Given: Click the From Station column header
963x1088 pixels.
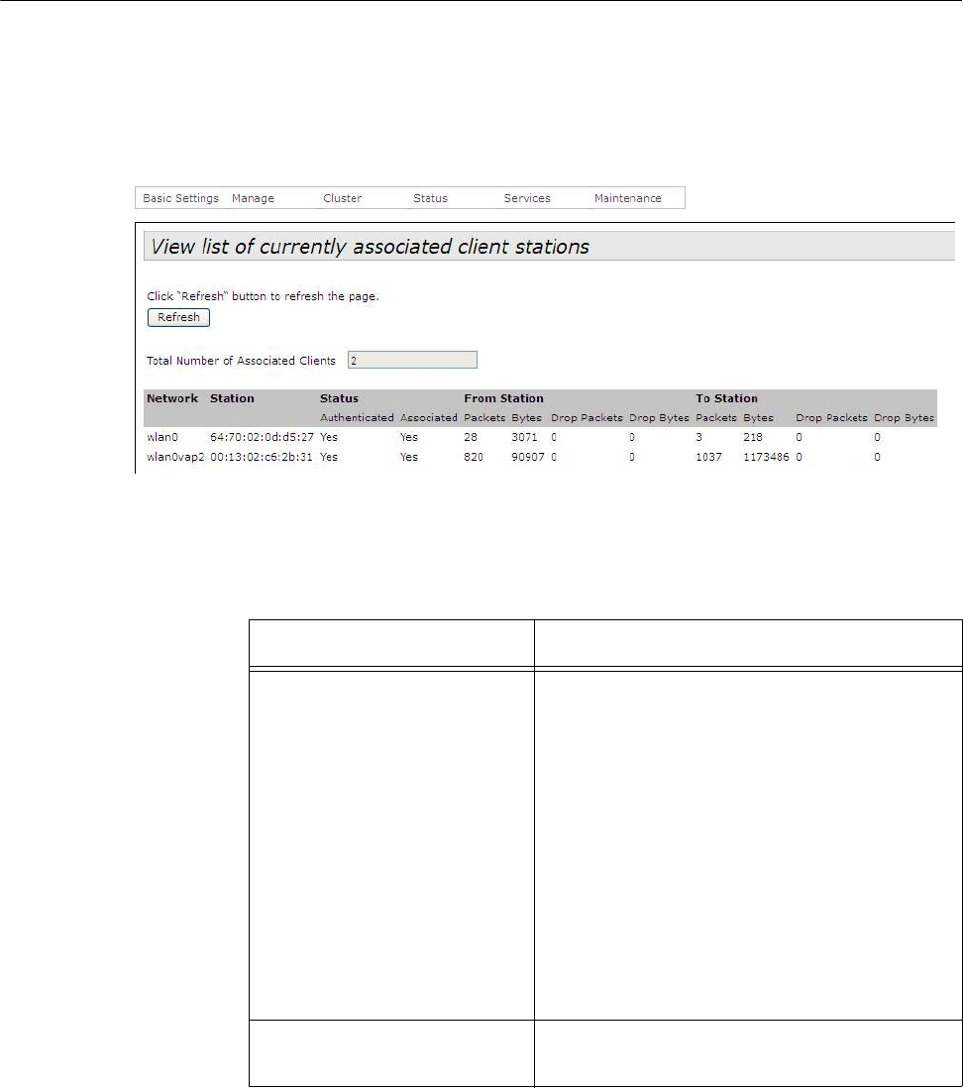Looking at the screenshot, I should pyautogui.click(x=503, y=398).
